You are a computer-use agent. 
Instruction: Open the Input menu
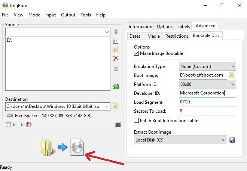(51, 15)
